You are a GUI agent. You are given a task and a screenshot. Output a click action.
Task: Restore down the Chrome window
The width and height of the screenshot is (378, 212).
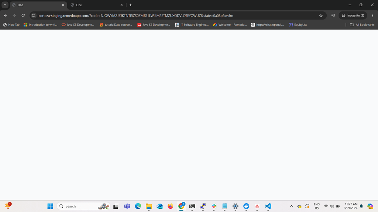(361, 5)
